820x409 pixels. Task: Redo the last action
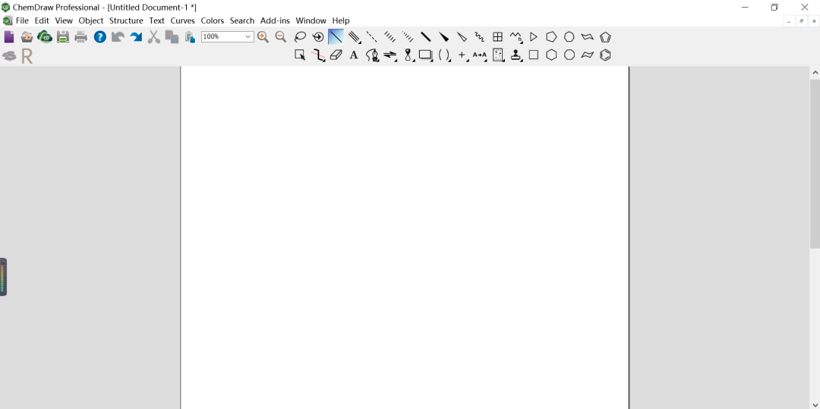136,36
